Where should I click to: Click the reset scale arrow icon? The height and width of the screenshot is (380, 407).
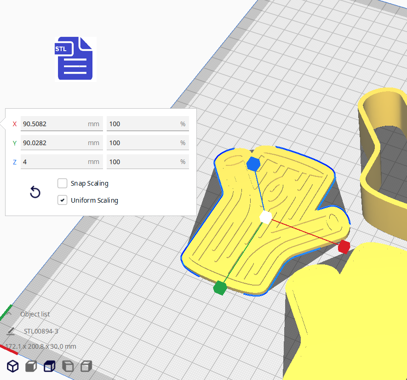[35, 192]
